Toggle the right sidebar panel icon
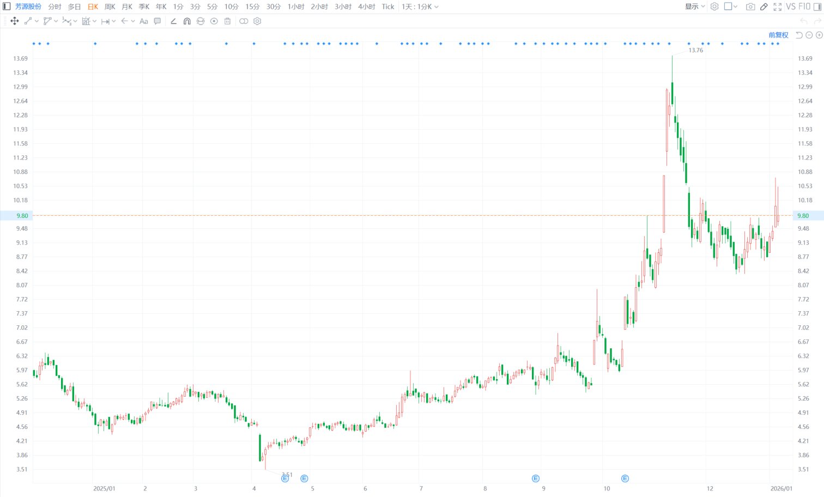This screenshot has width=824, height=497. [817, 7]
